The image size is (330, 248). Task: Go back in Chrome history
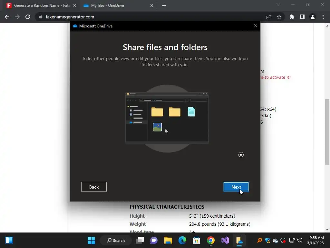pos(7,17)
